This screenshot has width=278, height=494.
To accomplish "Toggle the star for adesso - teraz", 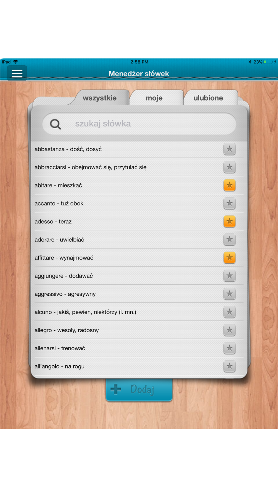I will click(229, 221).
